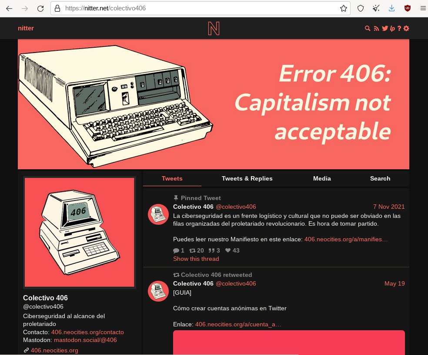Viewport: 428px width, 355px height.
Task: Open the 406.neocities.org profile website link
Action: 54,350
